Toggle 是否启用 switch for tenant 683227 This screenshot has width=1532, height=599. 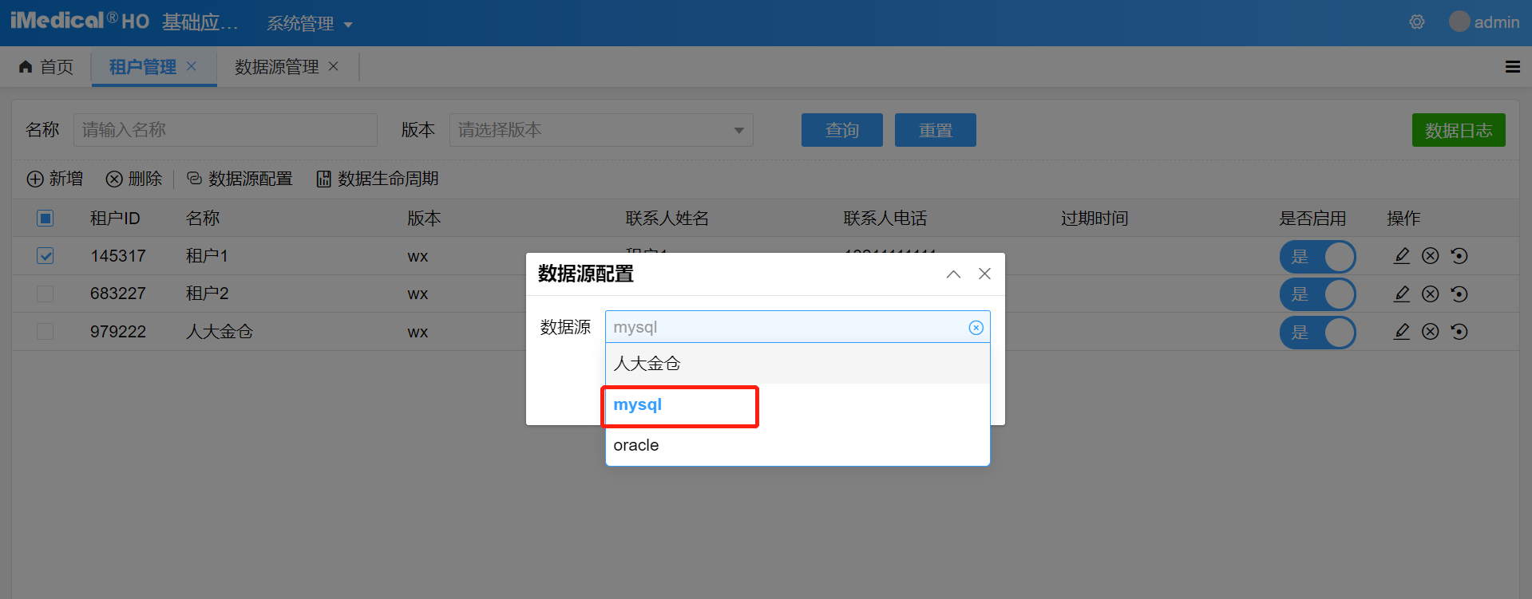click(x=1317, y=294)
